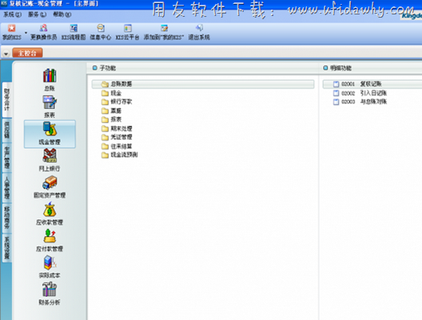Select the 往来结算 folder
422x320 pixels.
click(x=117, y=146)
